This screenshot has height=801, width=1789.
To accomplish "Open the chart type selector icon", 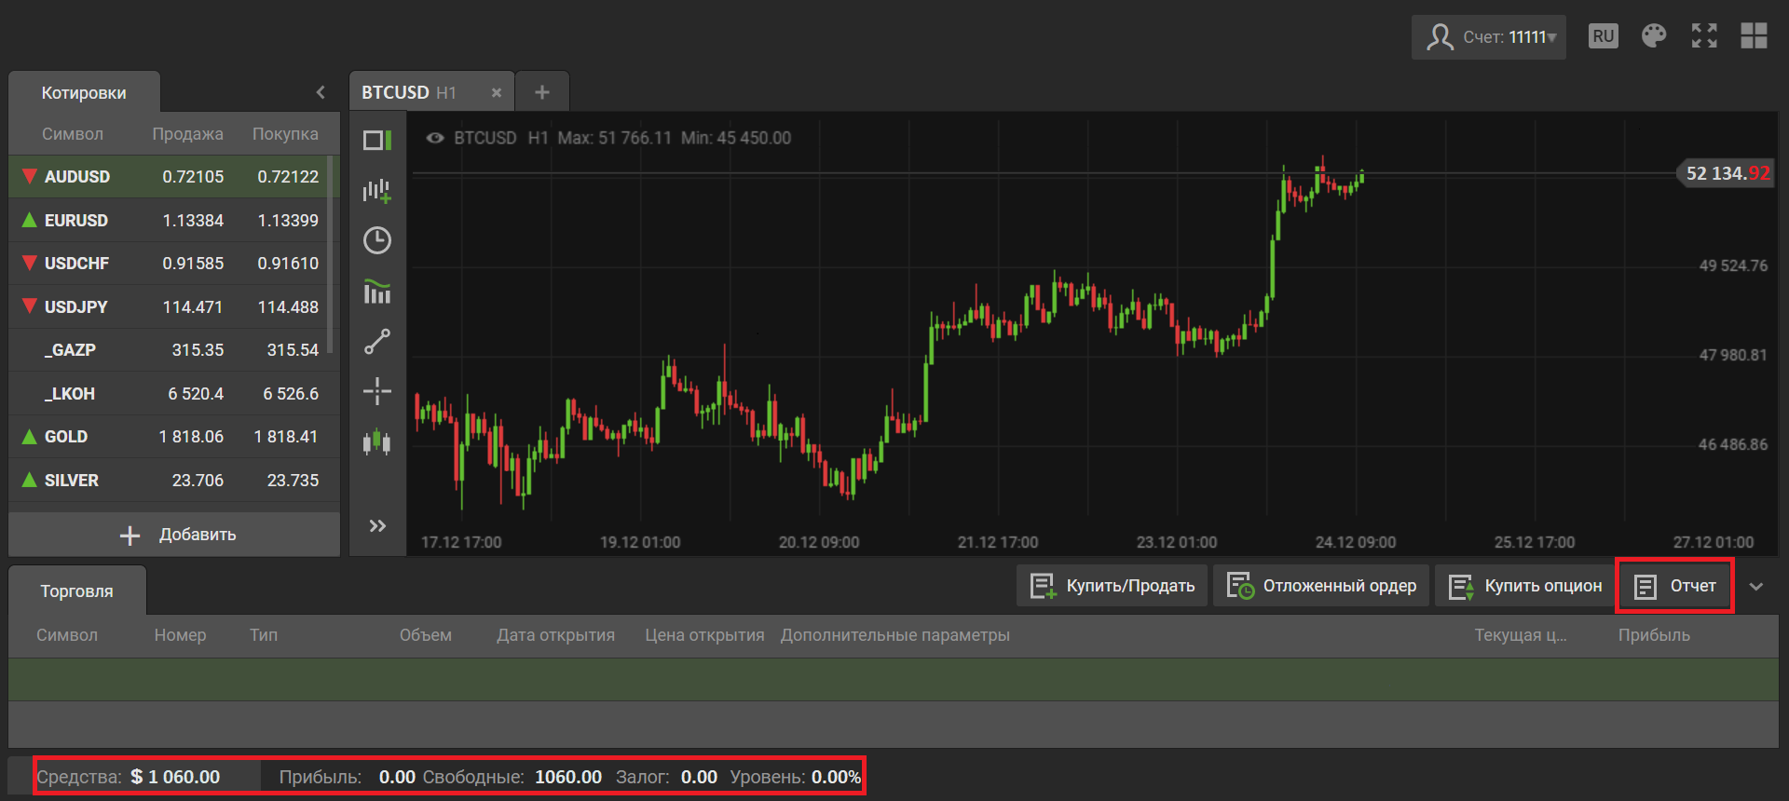I will (377, 141).
